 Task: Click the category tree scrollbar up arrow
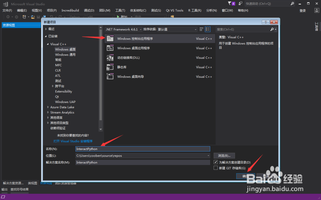pyautogui.click(x=100, y=28)
